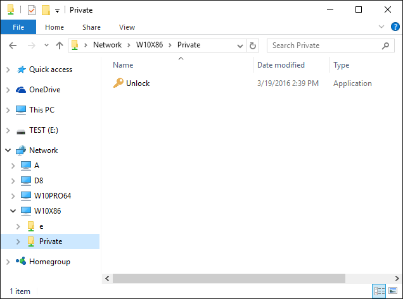403x299 pixels.
Task: Sort by Date modified column header
Action: click(x=281, y=65)
